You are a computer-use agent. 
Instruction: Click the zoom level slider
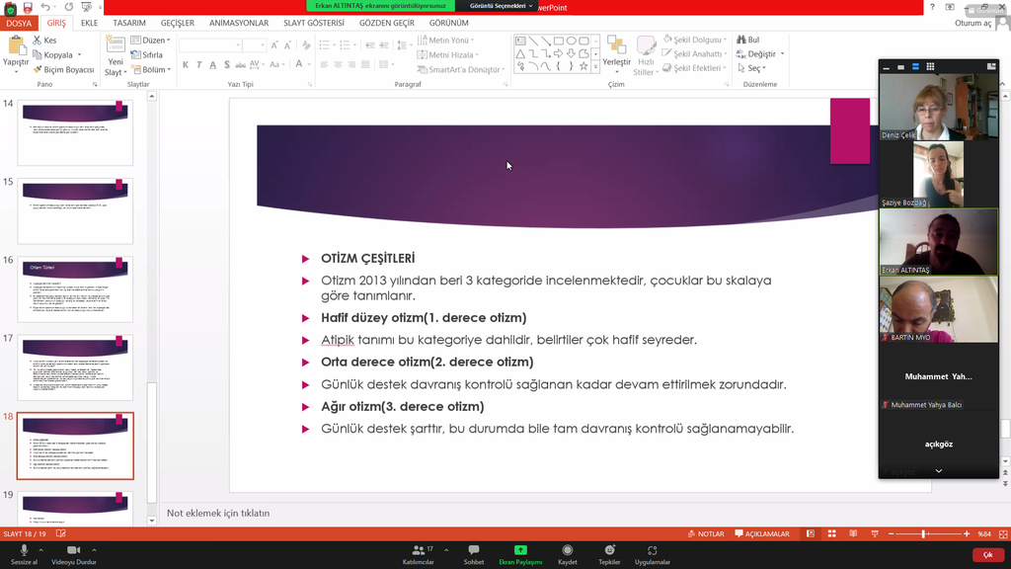coord(924,533)
